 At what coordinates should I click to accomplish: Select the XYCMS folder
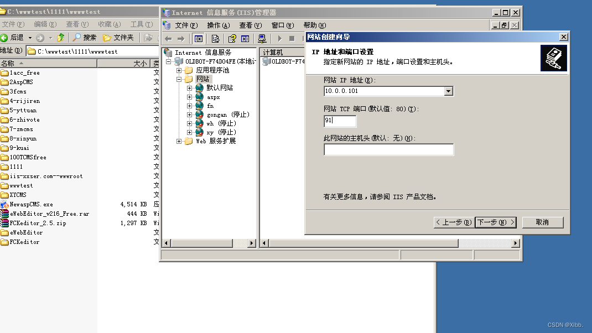pos(18,195)
